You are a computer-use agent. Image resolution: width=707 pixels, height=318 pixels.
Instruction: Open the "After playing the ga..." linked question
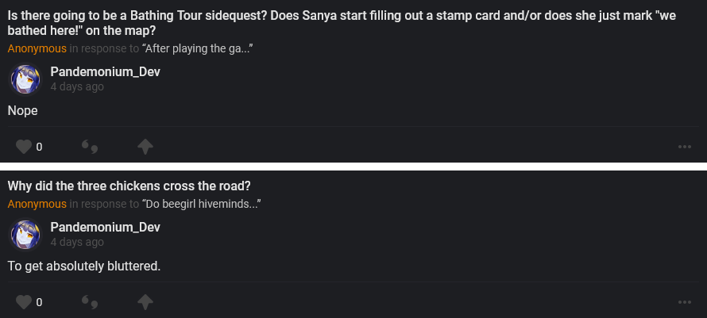point(197,48)
